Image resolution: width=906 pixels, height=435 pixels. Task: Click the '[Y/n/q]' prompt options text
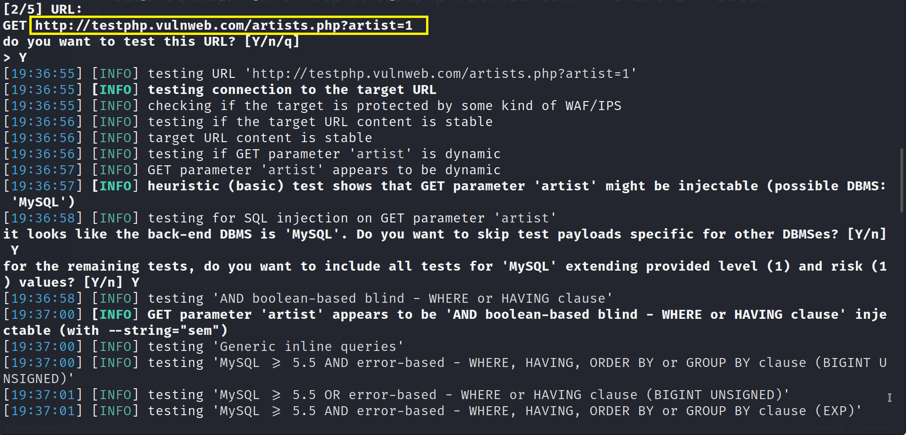click(x=272, y=42)
